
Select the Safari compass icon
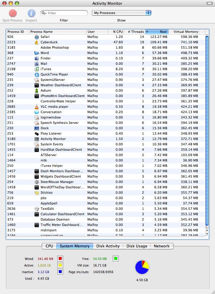[37, 37]
